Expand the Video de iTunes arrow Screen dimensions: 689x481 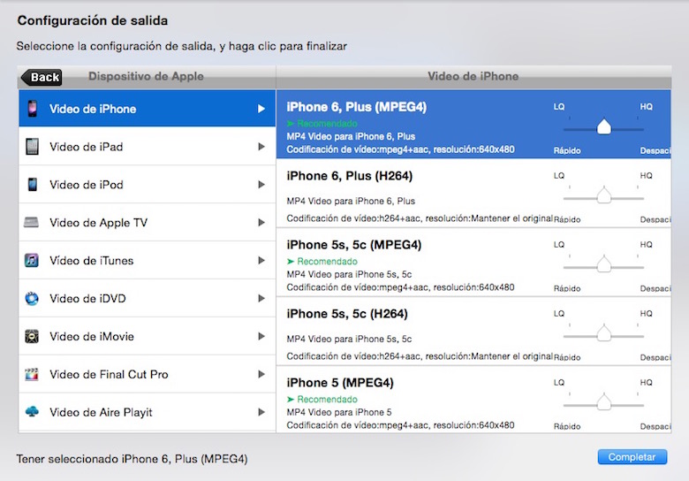click(x=261, y=260)
